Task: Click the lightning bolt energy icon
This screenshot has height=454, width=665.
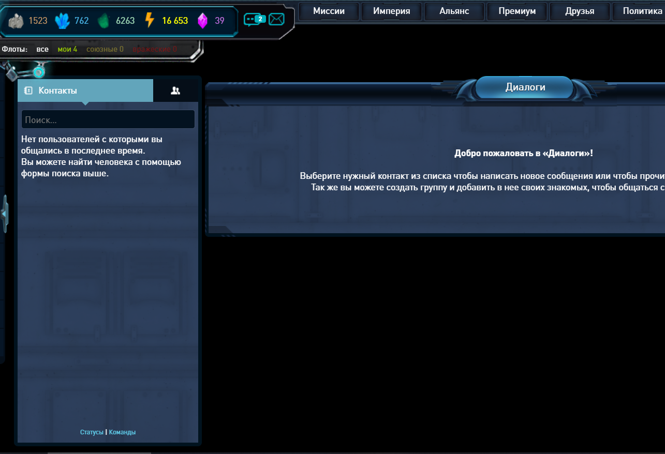Action: coord(150,21)
